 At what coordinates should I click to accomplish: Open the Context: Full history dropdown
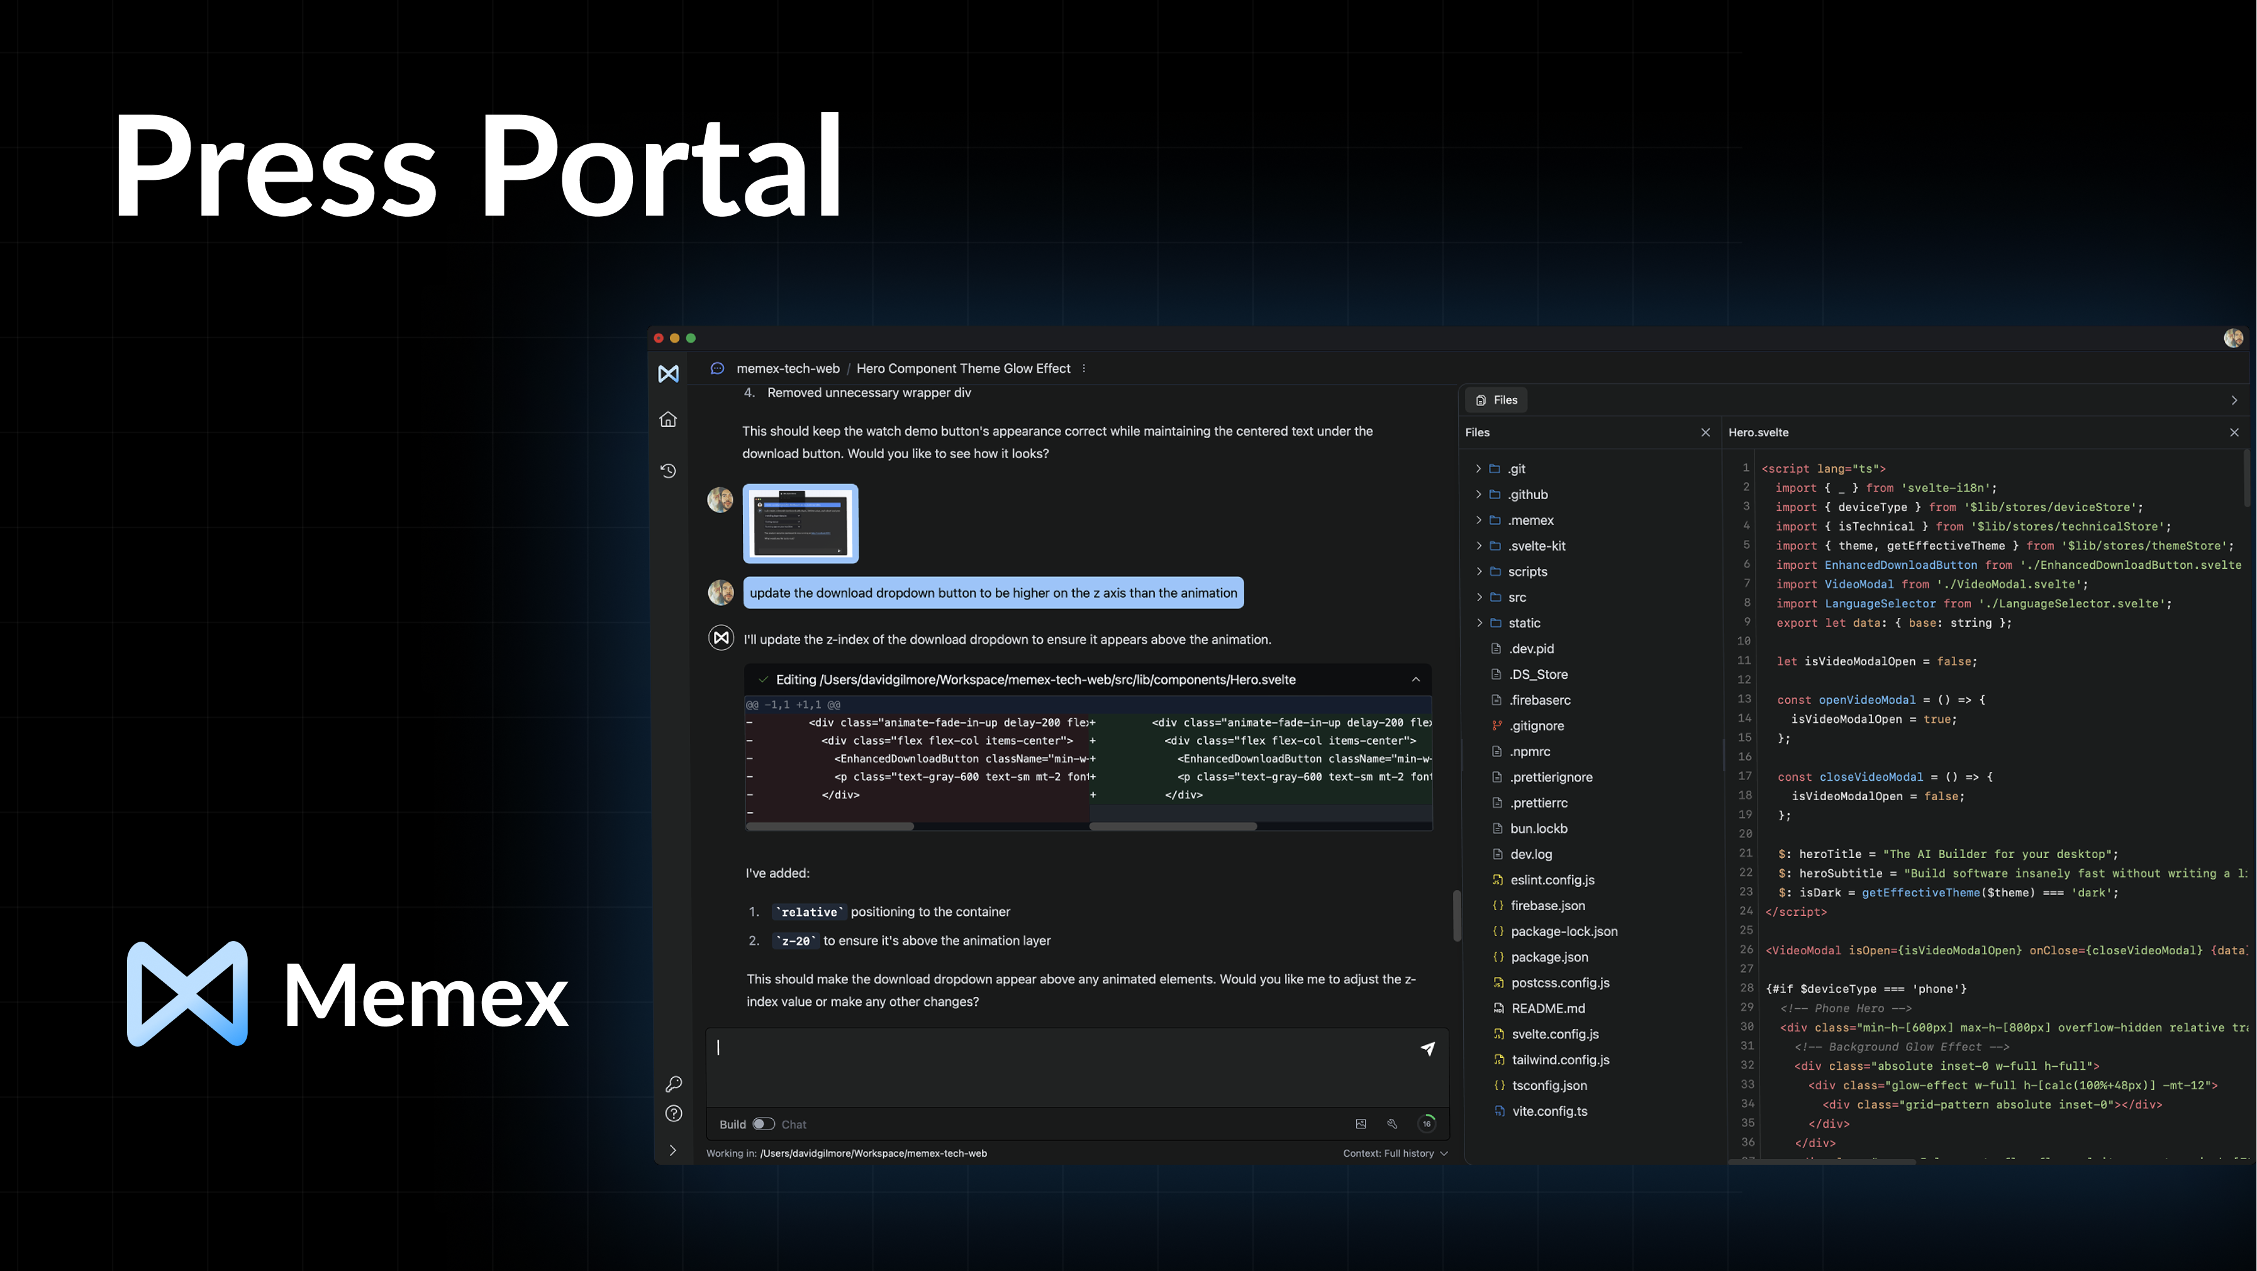pos(1395,1153)
